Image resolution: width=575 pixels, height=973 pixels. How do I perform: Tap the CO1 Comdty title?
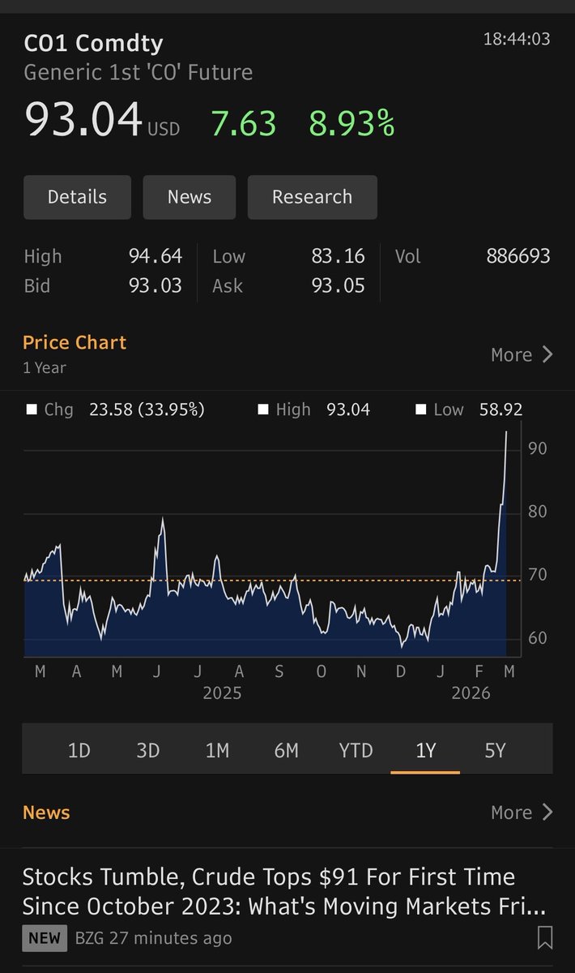[x=93, y=44]
